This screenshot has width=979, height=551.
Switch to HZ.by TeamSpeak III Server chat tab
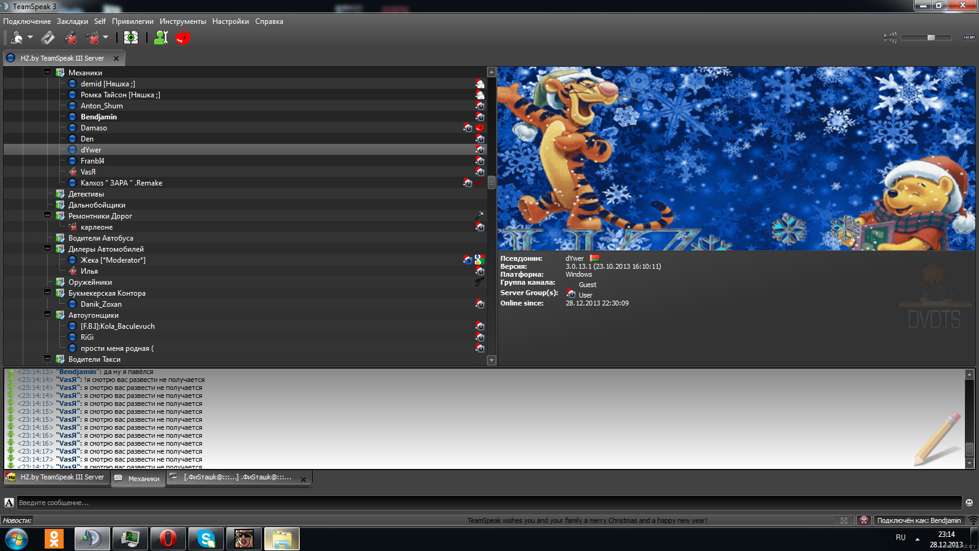pos(56,477)
